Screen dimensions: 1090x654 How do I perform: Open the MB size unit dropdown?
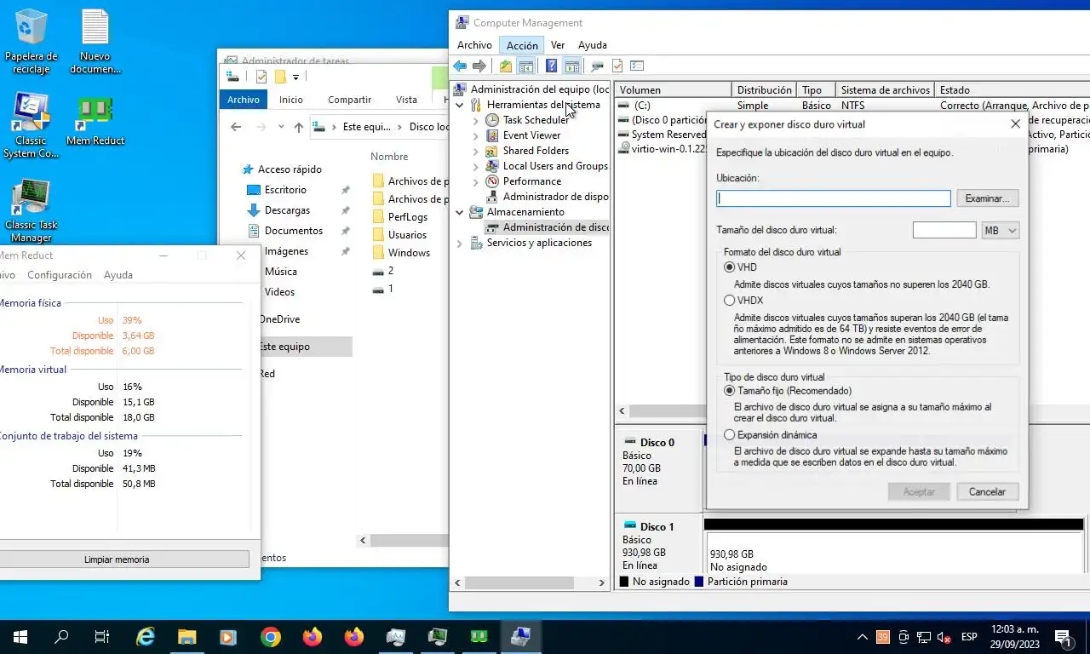[x=1001, y=231]
